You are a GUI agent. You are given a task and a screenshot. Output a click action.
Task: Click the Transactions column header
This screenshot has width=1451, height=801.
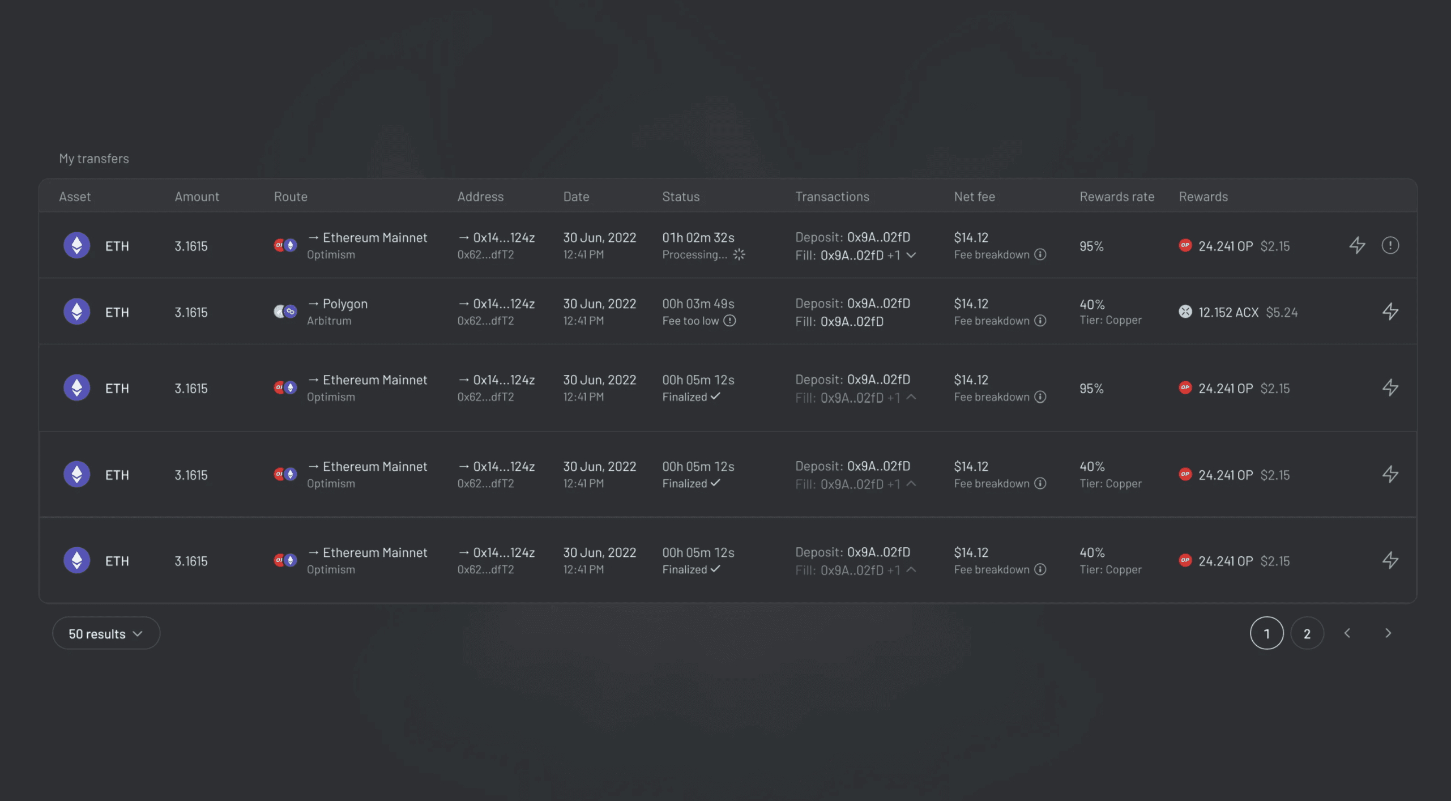click(832, 196)
